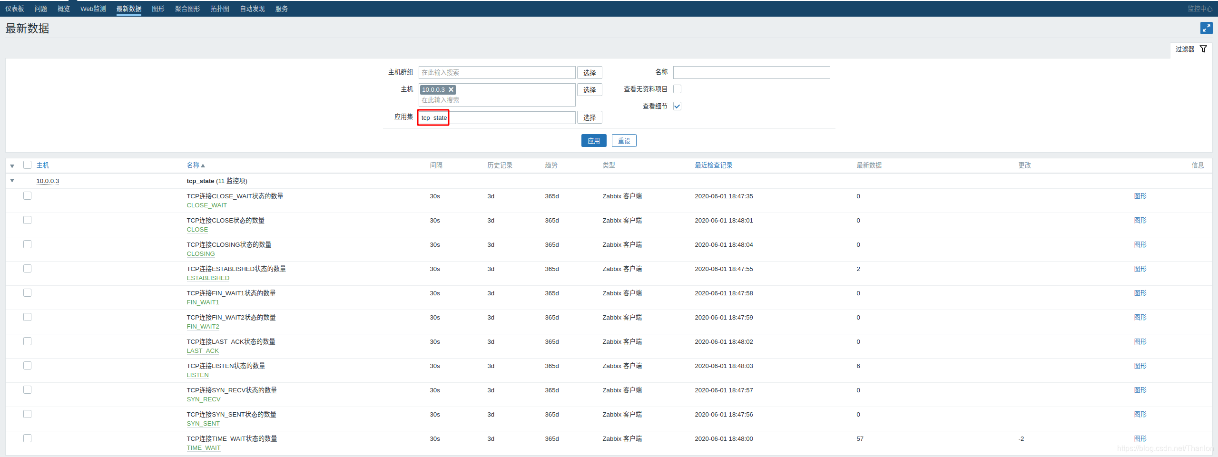
Task: Open Web监测 menu item
Action: point(93,9)
